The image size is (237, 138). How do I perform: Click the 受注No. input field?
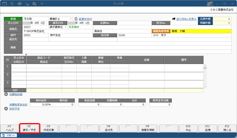coord(184,23)
